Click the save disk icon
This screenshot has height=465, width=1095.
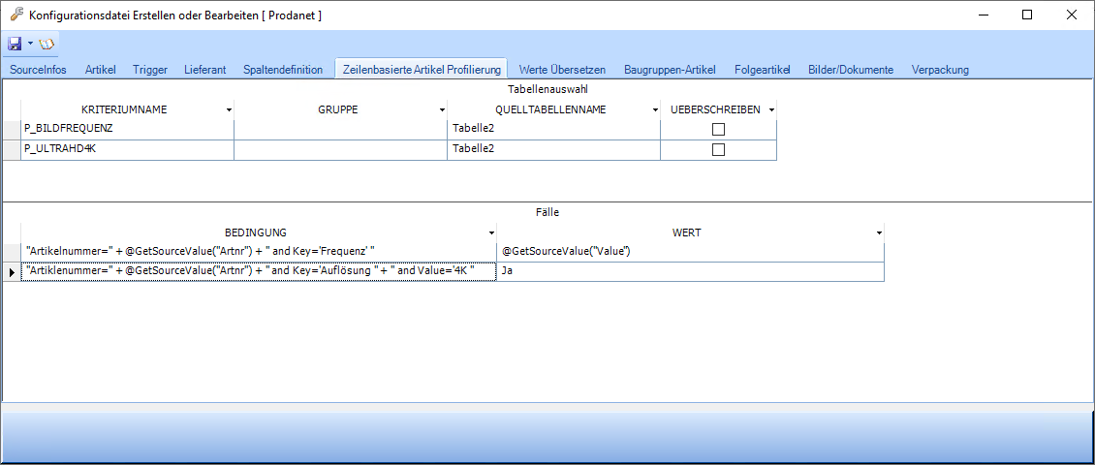15,44
